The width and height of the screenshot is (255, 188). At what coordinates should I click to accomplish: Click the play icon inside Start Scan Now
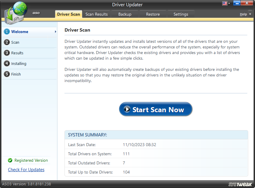[x=127, y=109]
